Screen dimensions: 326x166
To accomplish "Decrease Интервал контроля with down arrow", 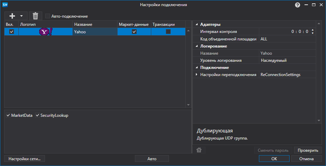I will tap(312, 33).
